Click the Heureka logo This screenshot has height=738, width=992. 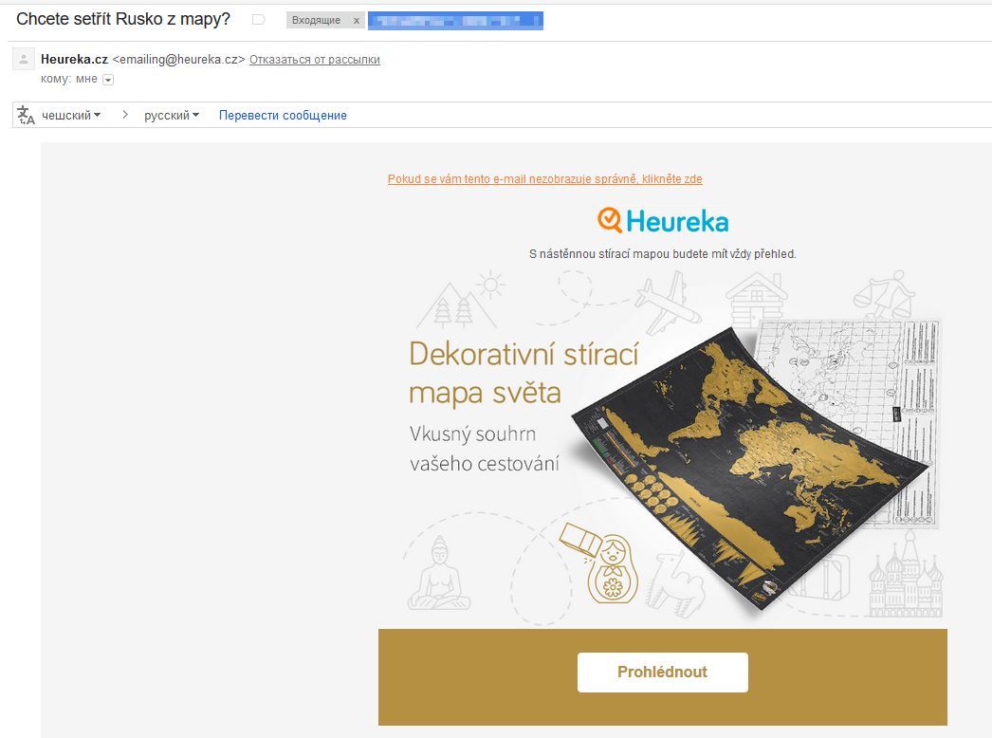click(662, 221)
